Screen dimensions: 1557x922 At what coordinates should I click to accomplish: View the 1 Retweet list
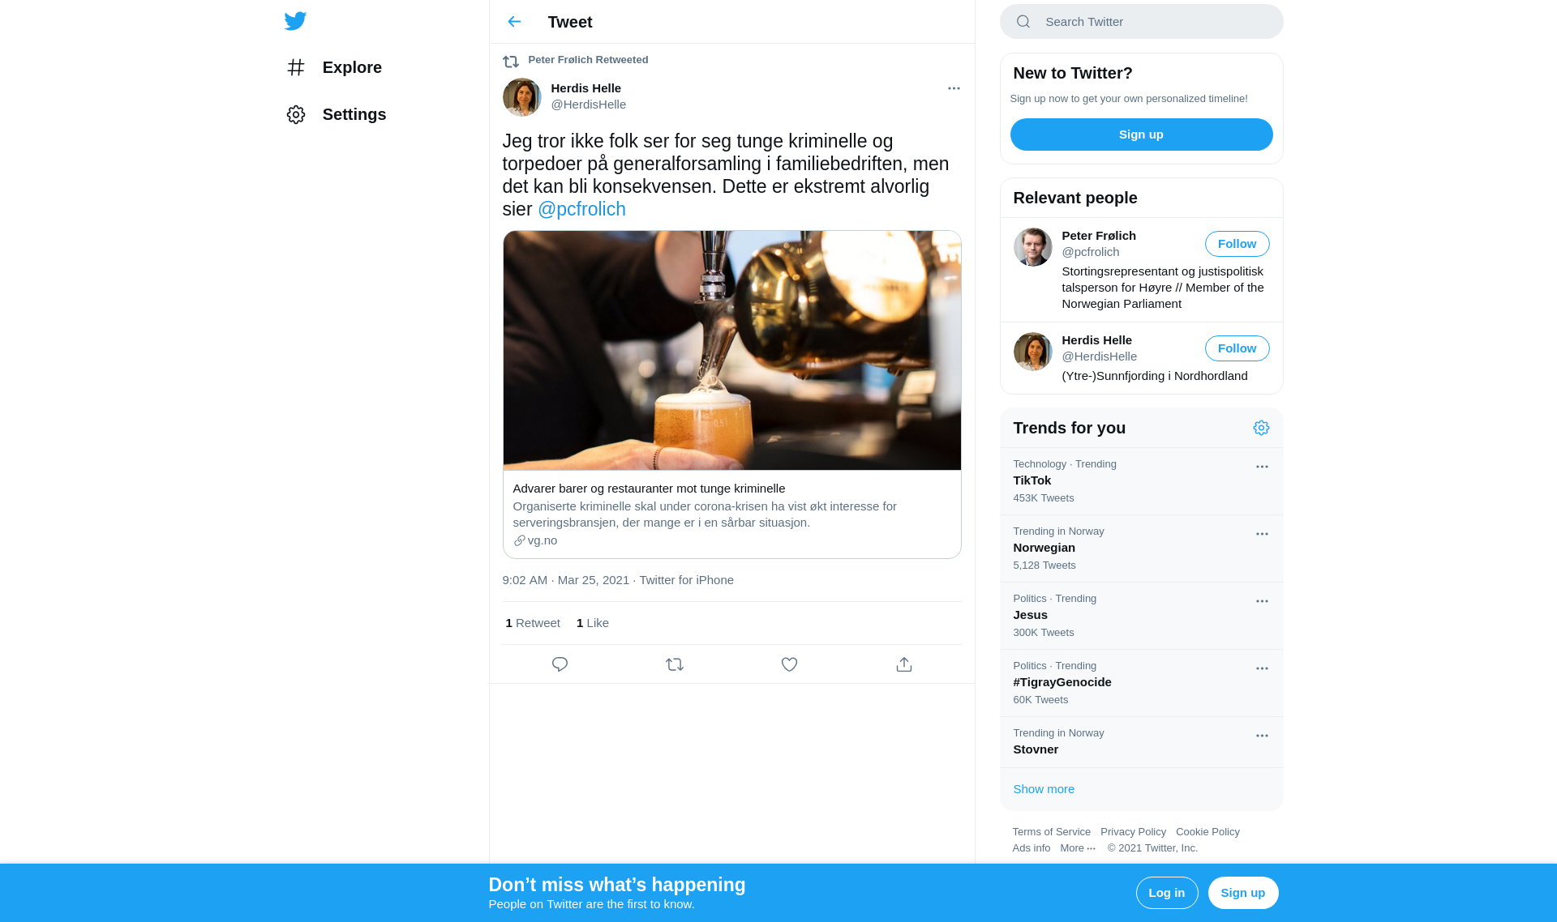533,623
